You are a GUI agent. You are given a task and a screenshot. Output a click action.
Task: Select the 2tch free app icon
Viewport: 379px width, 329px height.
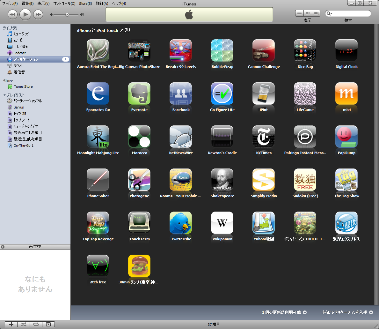98,265
